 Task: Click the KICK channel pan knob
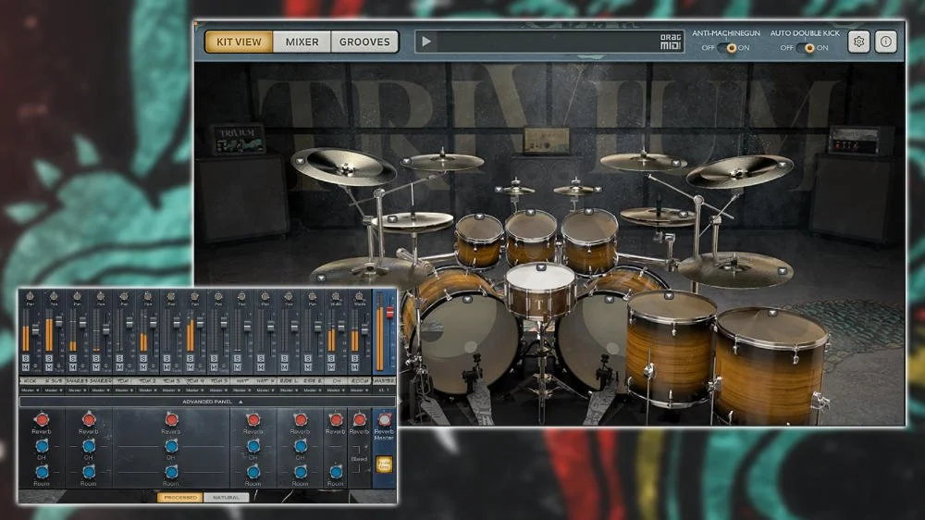[31, 296]
